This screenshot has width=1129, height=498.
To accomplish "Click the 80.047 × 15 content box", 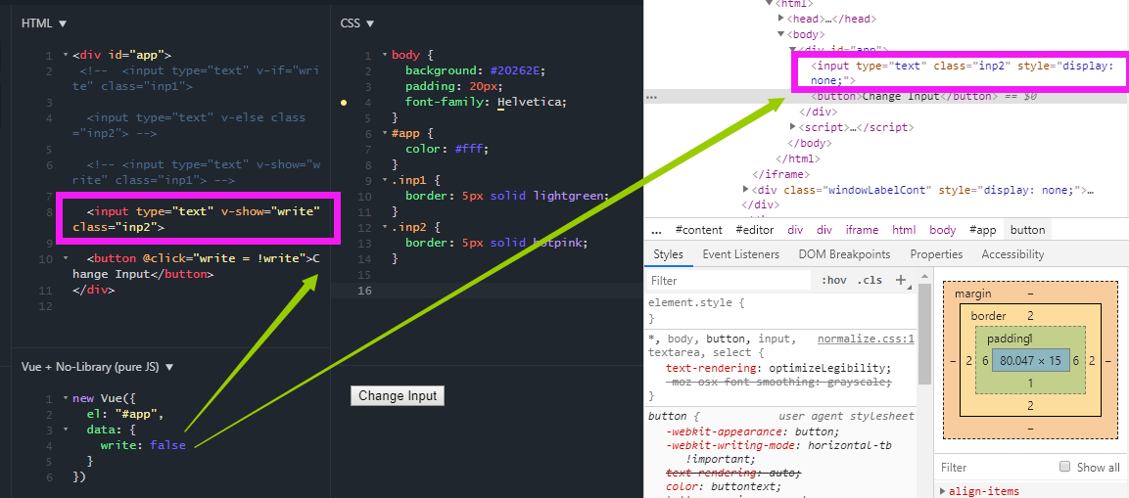I will tap(1030, 361).
